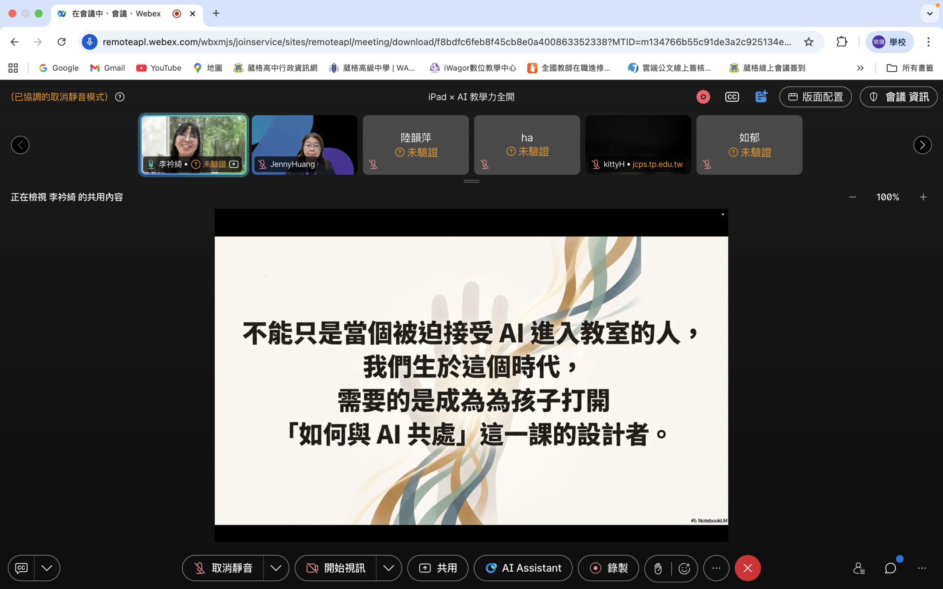Image resolution: width=943 pixels, height=589 pixels.
Task: Zoom in shared content with plus
Action: pyautogui.click(x=923, y=197)
